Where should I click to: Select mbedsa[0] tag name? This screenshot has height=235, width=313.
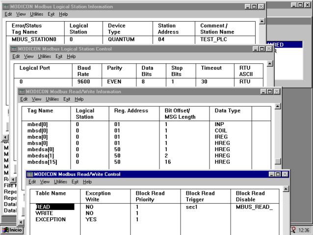[41, 149]
